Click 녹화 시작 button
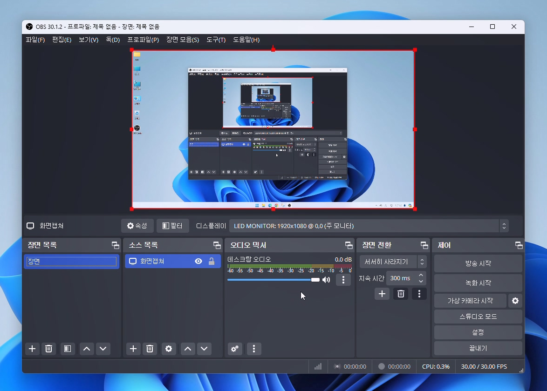 [478, 283]
